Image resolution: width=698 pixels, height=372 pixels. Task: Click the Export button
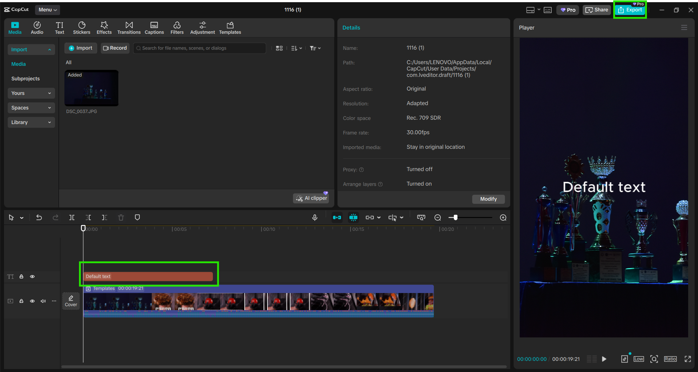point(630,10)
